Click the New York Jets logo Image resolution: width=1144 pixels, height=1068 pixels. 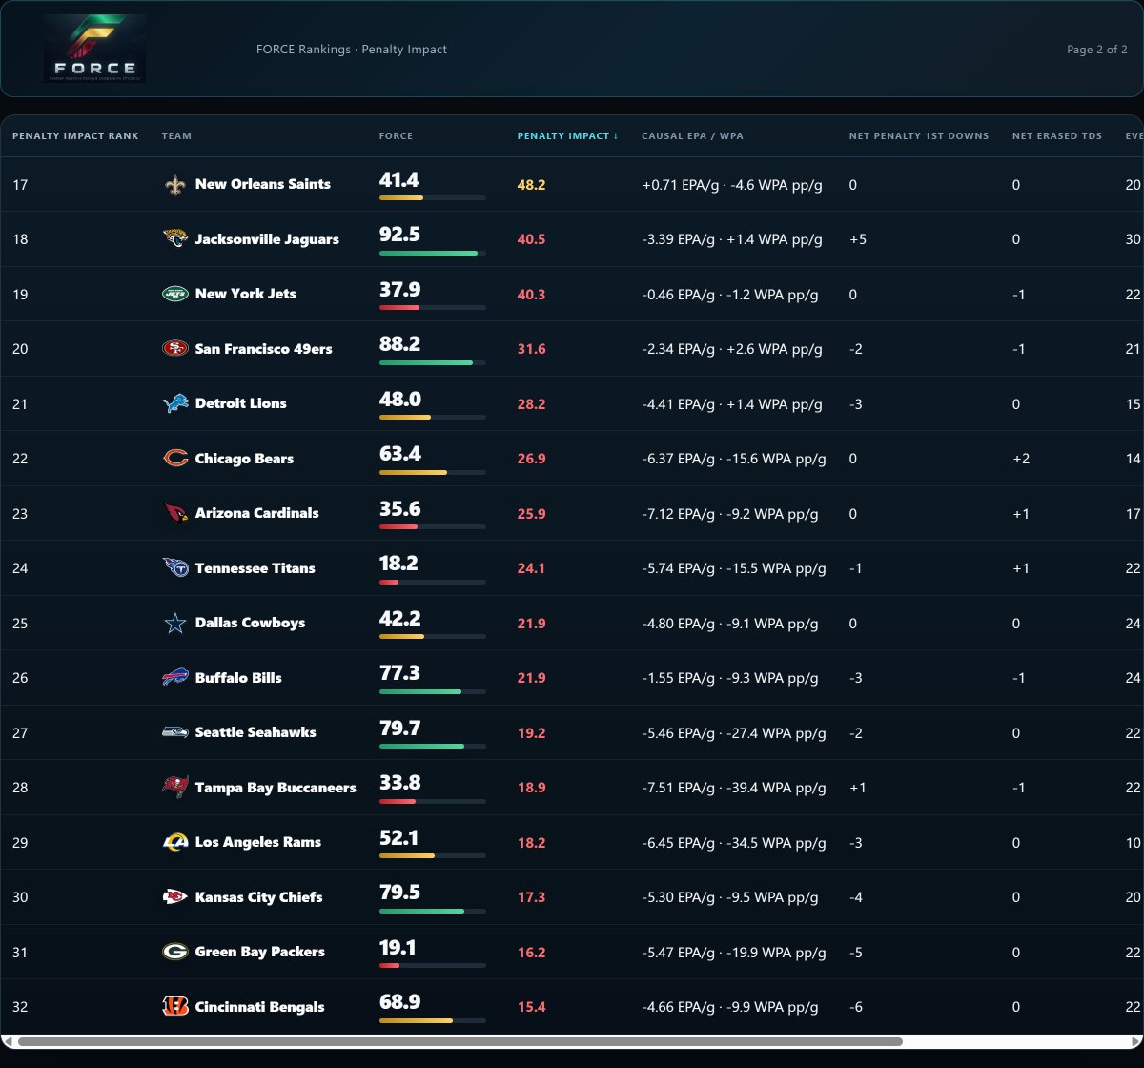tap(175, 294)
